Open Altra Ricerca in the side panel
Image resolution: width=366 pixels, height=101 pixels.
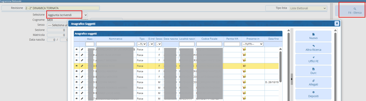[x=313, y=48]
